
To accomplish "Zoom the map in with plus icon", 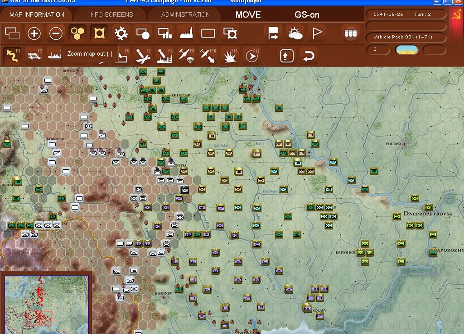I will tap(34, 33).
